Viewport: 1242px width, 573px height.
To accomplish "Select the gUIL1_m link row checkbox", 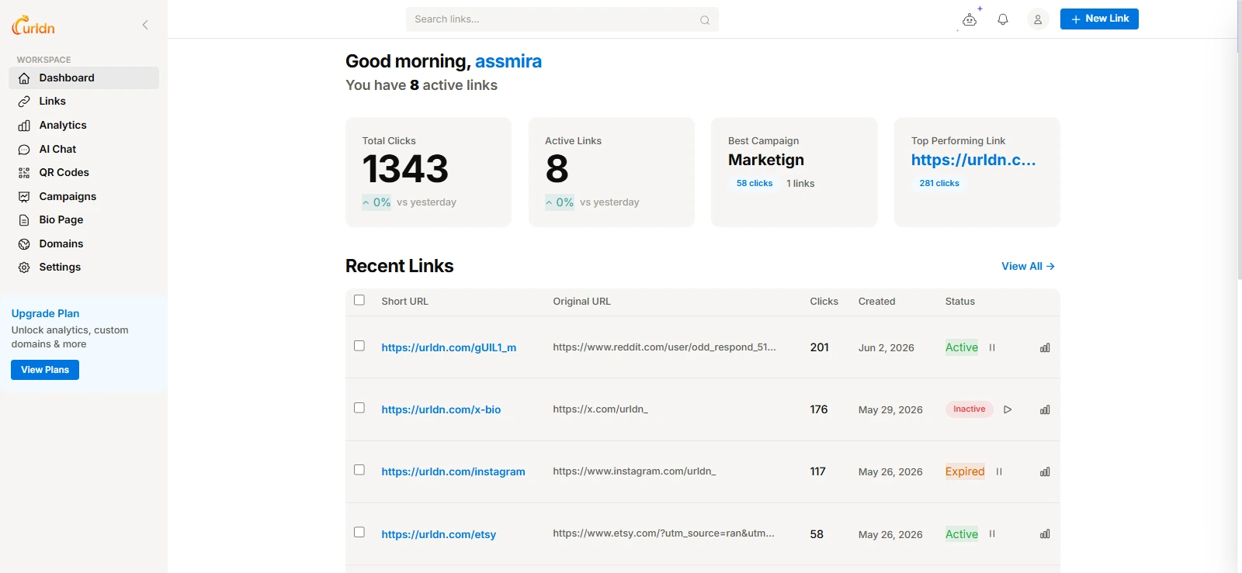I will click(359, 346).
